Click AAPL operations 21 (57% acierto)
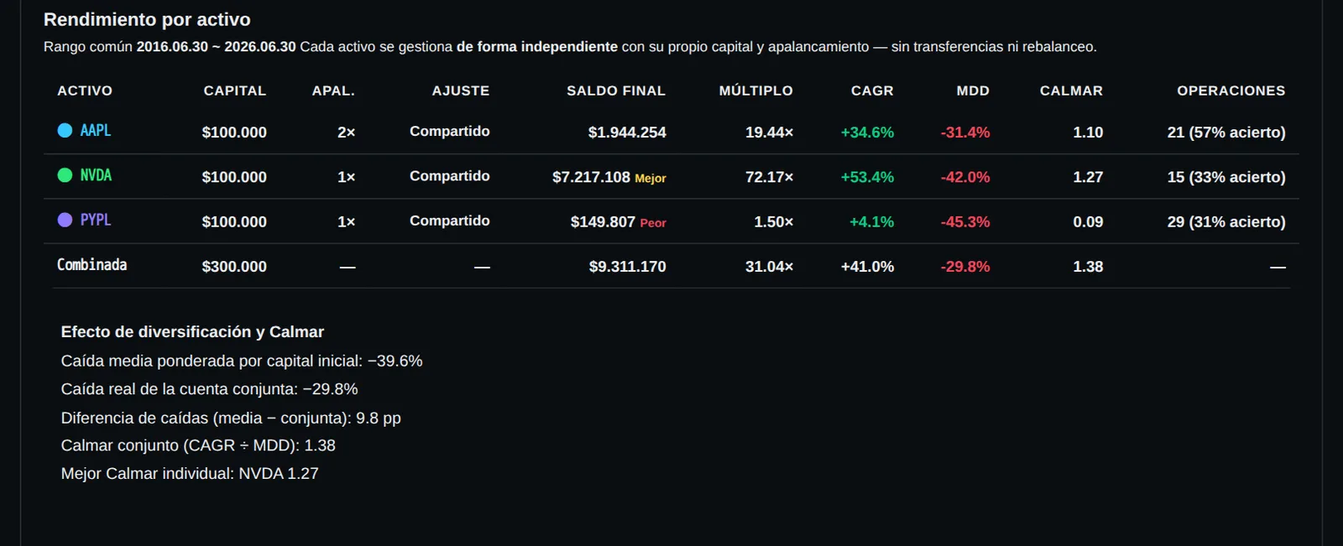 tap(1226, 132)
